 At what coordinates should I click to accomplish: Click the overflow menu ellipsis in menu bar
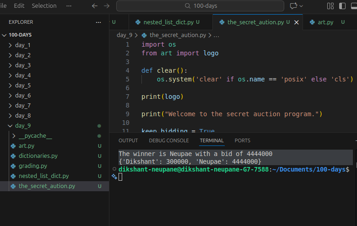coord(69,6)
